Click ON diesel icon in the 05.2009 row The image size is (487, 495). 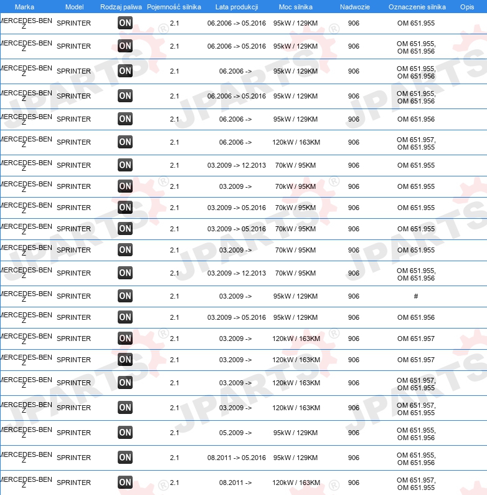pyautogui.click(x=125, y=433)
